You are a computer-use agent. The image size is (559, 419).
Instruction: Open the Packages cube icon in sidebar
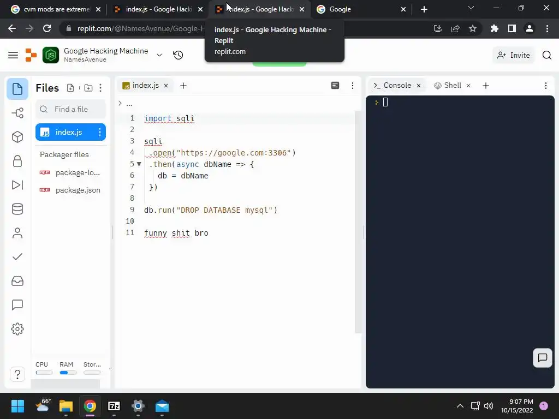(x=17, y=137)
